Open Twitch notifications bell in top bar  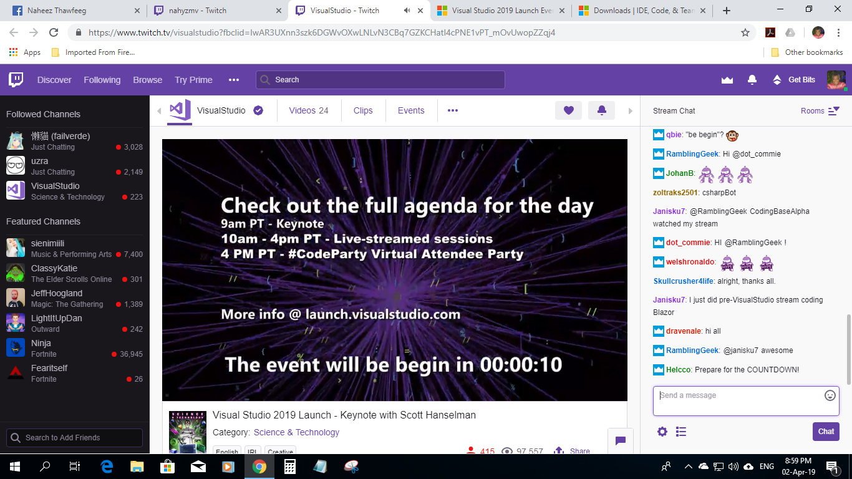[752, 80]
